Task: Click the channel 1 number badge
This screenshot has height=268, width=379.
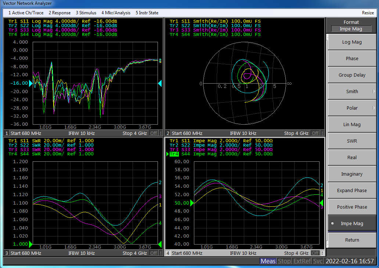Action: 7,133
